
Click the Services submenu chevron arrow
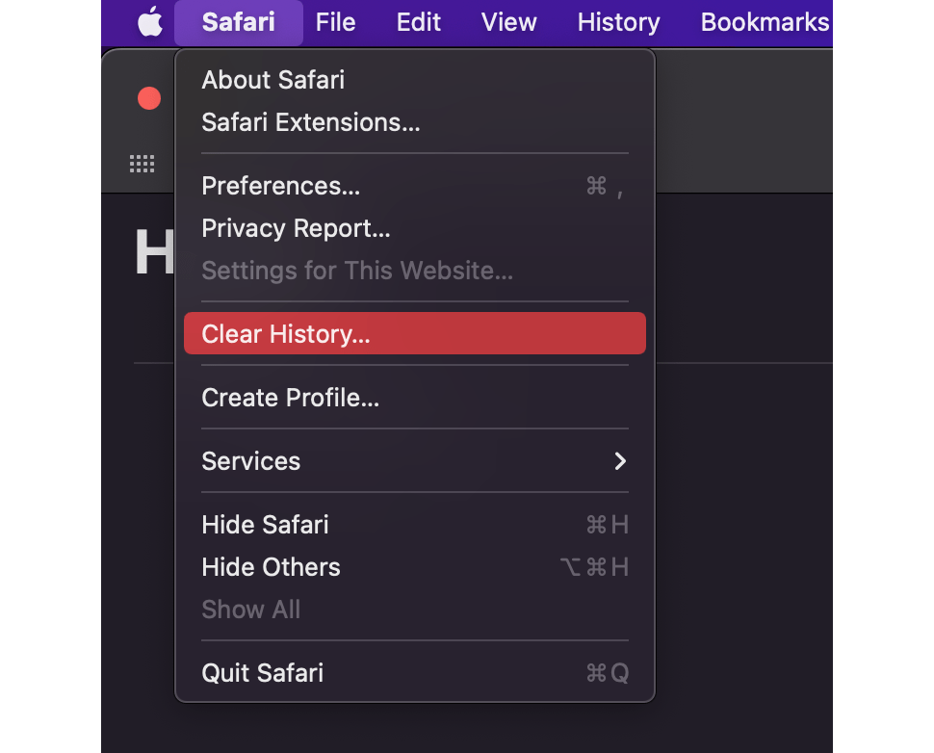coord(620,460)
